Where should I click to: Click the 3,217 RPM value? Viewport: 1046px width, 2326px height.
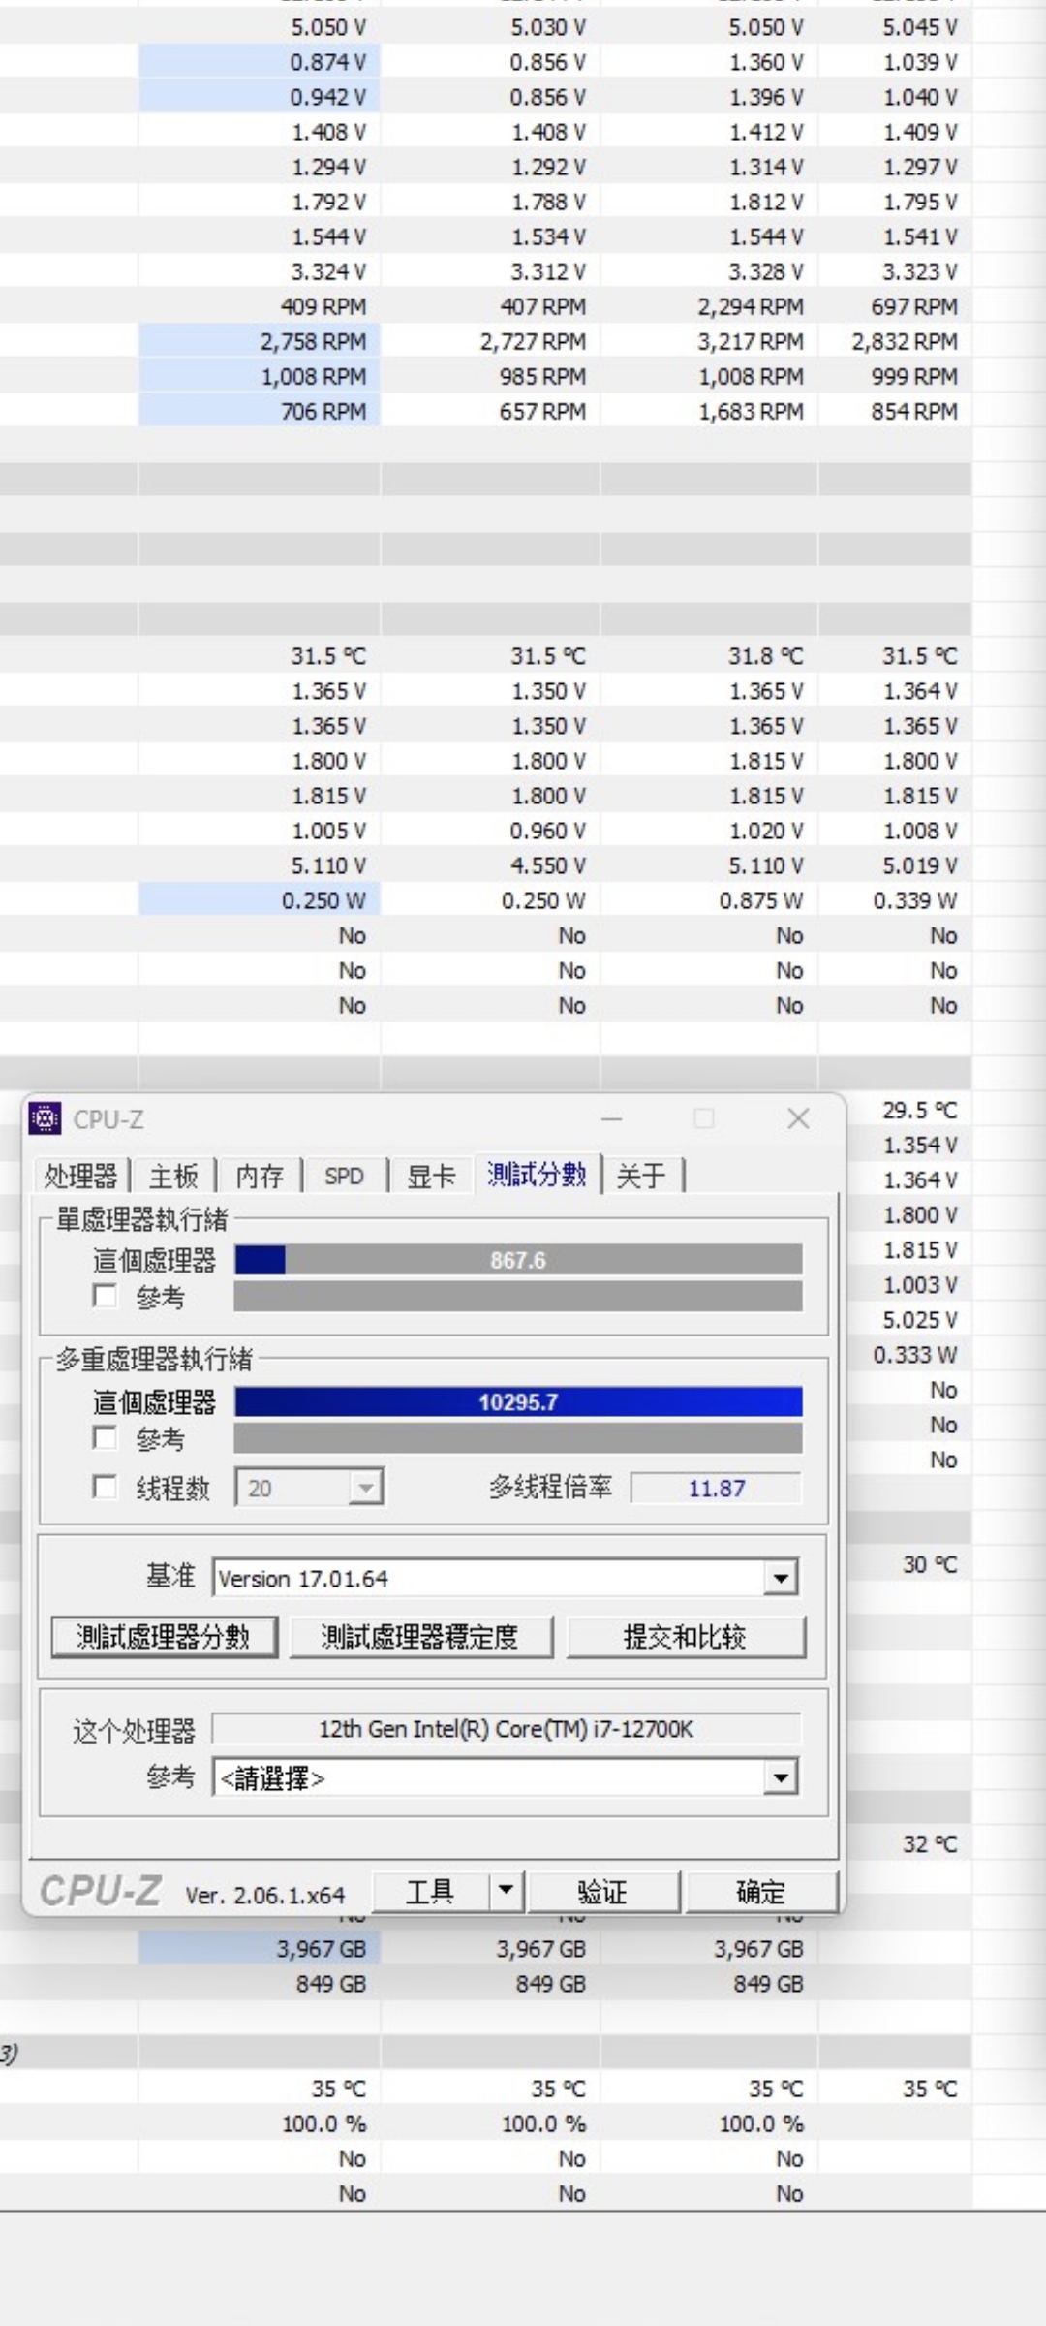pyautogui.click(x=752, y=341)
